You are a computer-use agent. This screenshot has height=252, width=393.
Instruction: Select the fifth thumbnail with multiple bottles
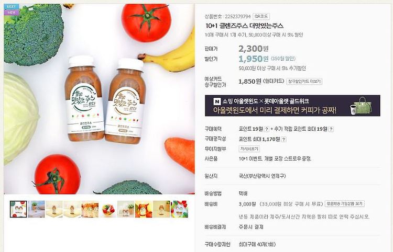(90, 209)
